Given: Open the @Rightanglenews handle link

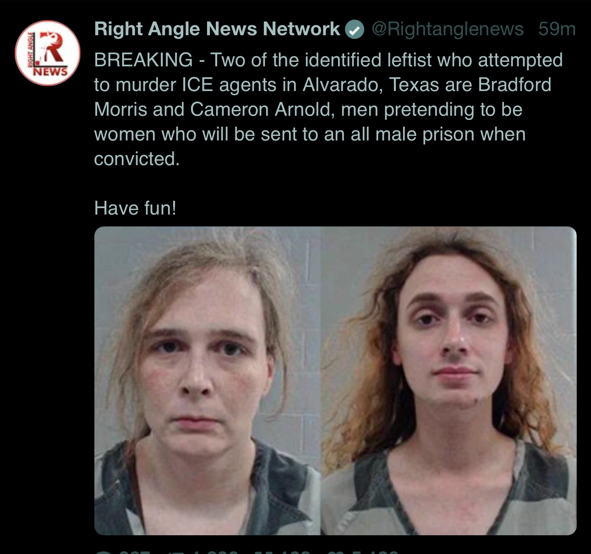Looking at the screenshot, I should coord(448,29).
